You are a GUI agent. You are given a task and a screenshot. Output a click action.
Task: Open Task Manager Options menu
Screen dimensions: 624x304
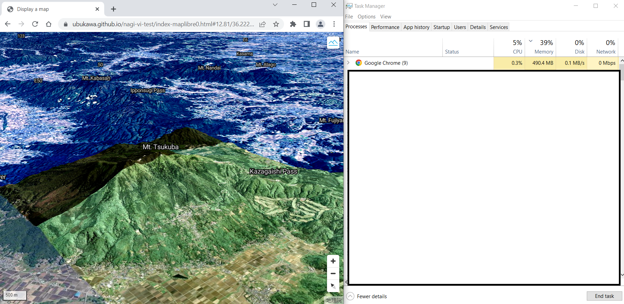[x=367, y=16]
